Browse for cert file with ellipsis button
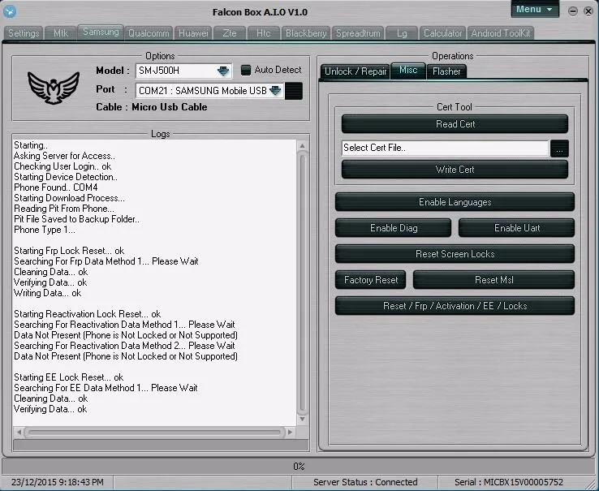Image resolution: width=599 pixels, height=491 pixels. pos(559,149)
